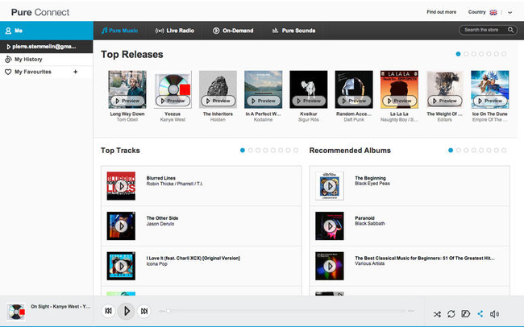Image resolution: width=524 pixels, height=327 pixels.
Task: Select last page dot of Recommended Albums
Action: 504,151
